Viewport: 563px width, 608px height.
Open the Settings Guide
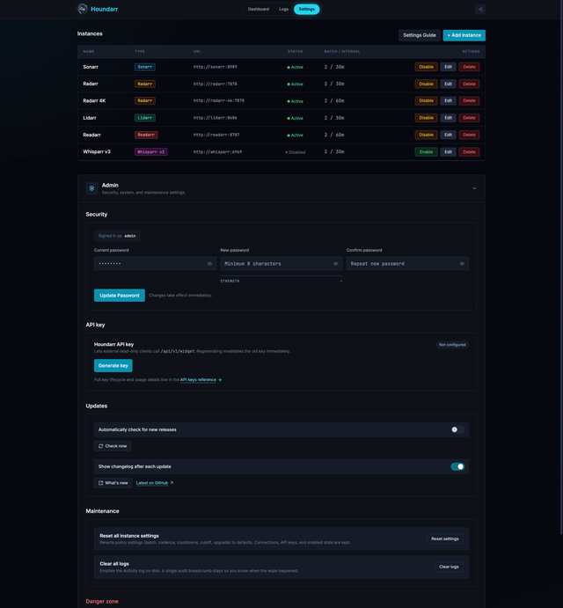pos(420,35)
